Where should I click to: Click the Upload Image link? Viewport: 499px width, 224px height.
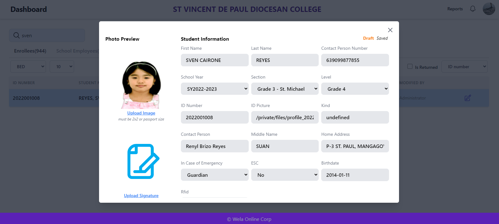[141, 113]
